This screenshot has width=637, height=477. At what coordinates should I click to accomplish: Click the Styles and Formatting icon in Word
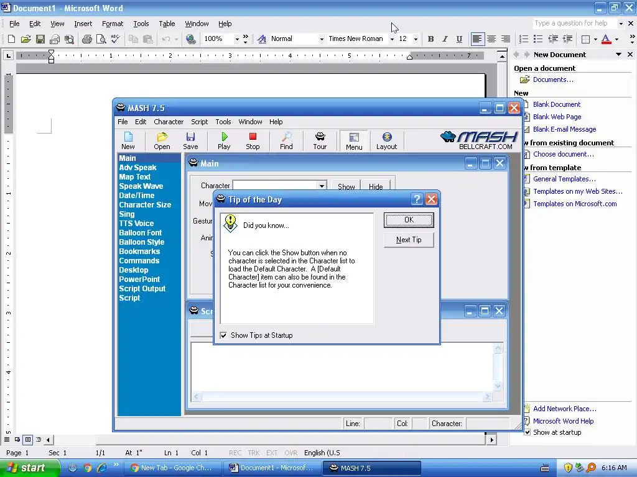[262, 39]
